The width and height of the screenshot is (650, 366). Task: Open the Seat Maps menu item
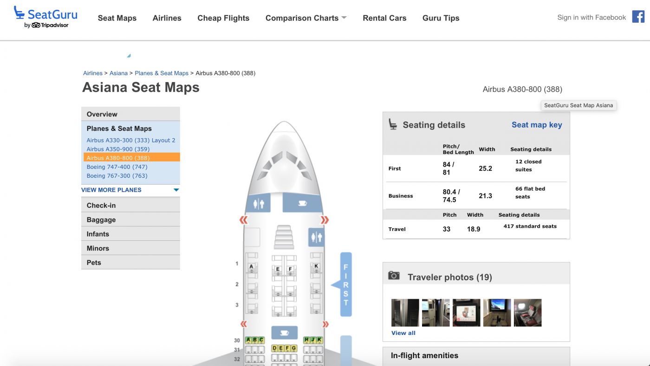pyautogui.click(x=117, y=18)
